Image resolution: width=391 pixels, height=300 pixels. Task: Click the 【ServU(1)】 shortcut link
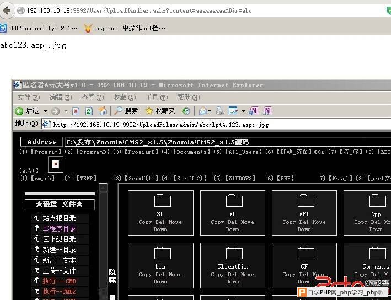click(141, 178)
